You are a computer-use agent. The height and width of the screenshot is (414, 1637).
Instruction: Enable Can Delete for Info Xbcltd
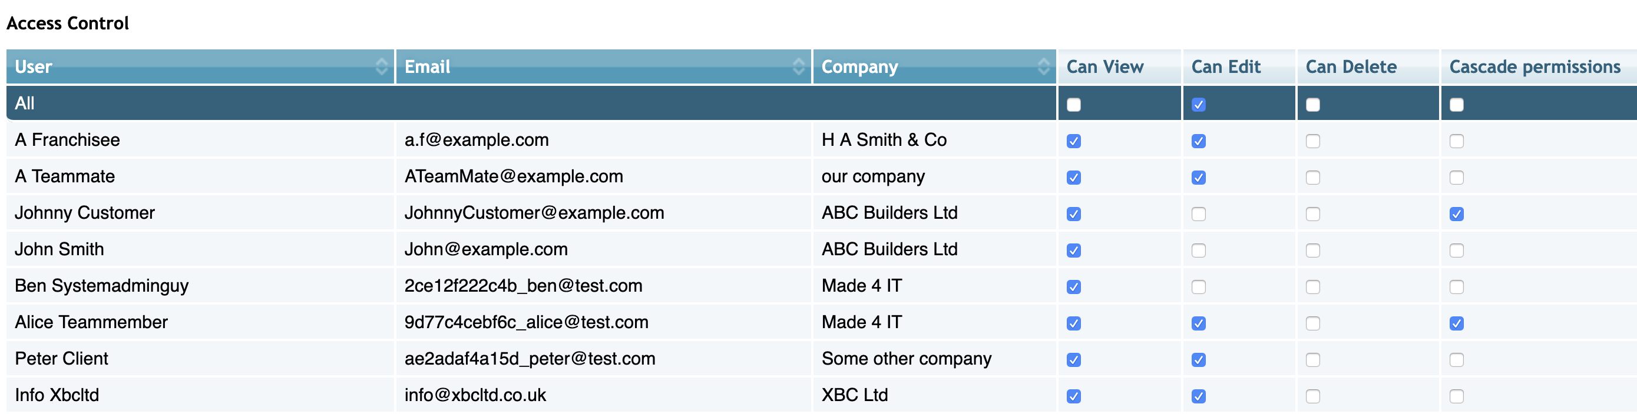1312,396
